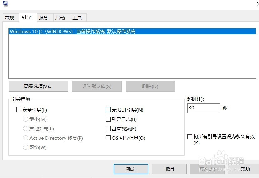Image resolution: width=259 pixels, height=178 pixels.
Task: Click the 设为默认值(S) button
Action: (x=97, y=86)
